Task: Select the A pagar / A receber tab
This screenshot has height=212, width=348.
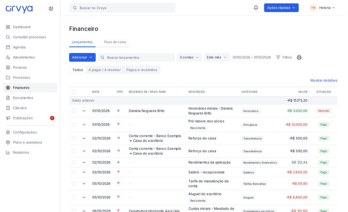Action: tap(104, 70)
